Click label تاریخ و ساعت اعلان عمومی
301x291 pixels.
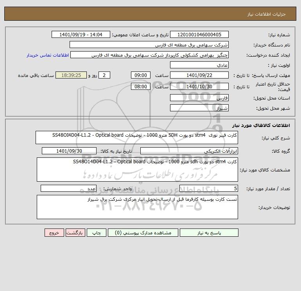click(x=140, y=35)
